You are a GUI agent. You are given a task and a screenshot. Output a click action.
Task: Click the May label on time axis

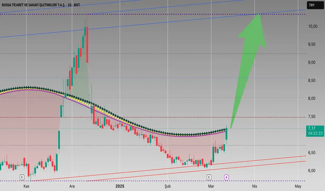pos(298,186)
